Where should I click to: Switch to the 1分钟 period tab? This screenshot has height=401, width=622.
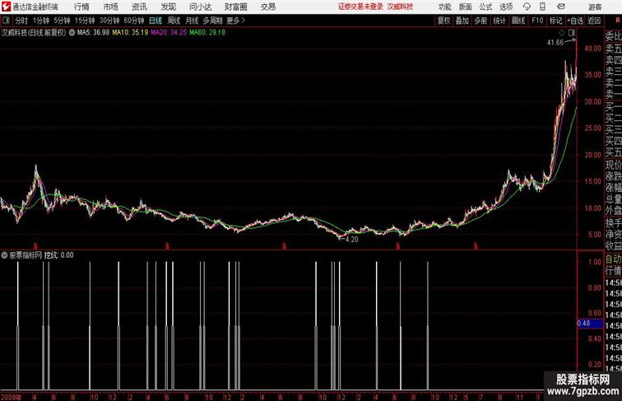[x=41, y=21]
